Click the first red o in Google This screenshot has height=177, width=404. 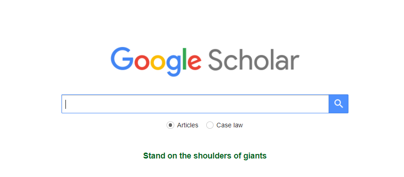click(142, 62)
